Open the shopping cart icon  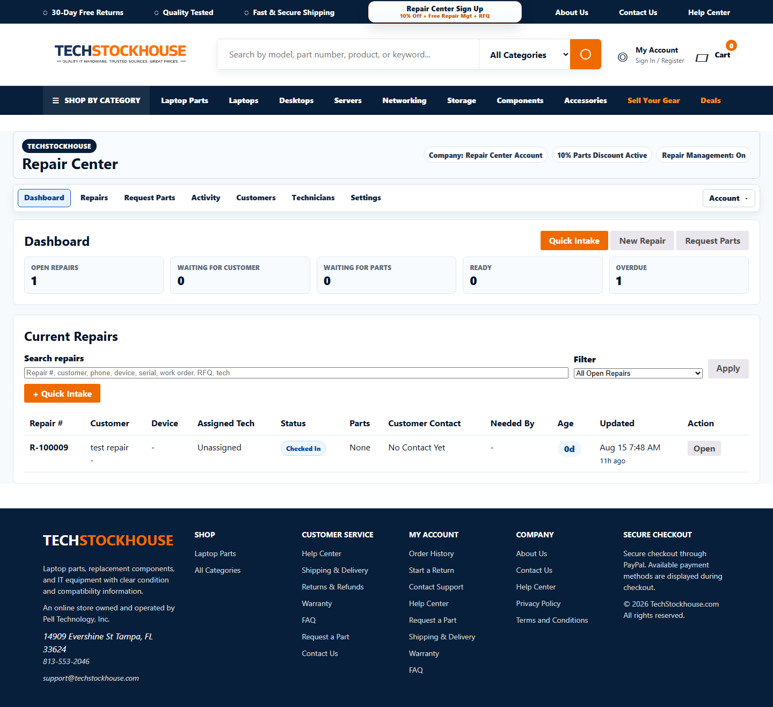(702, 57)
